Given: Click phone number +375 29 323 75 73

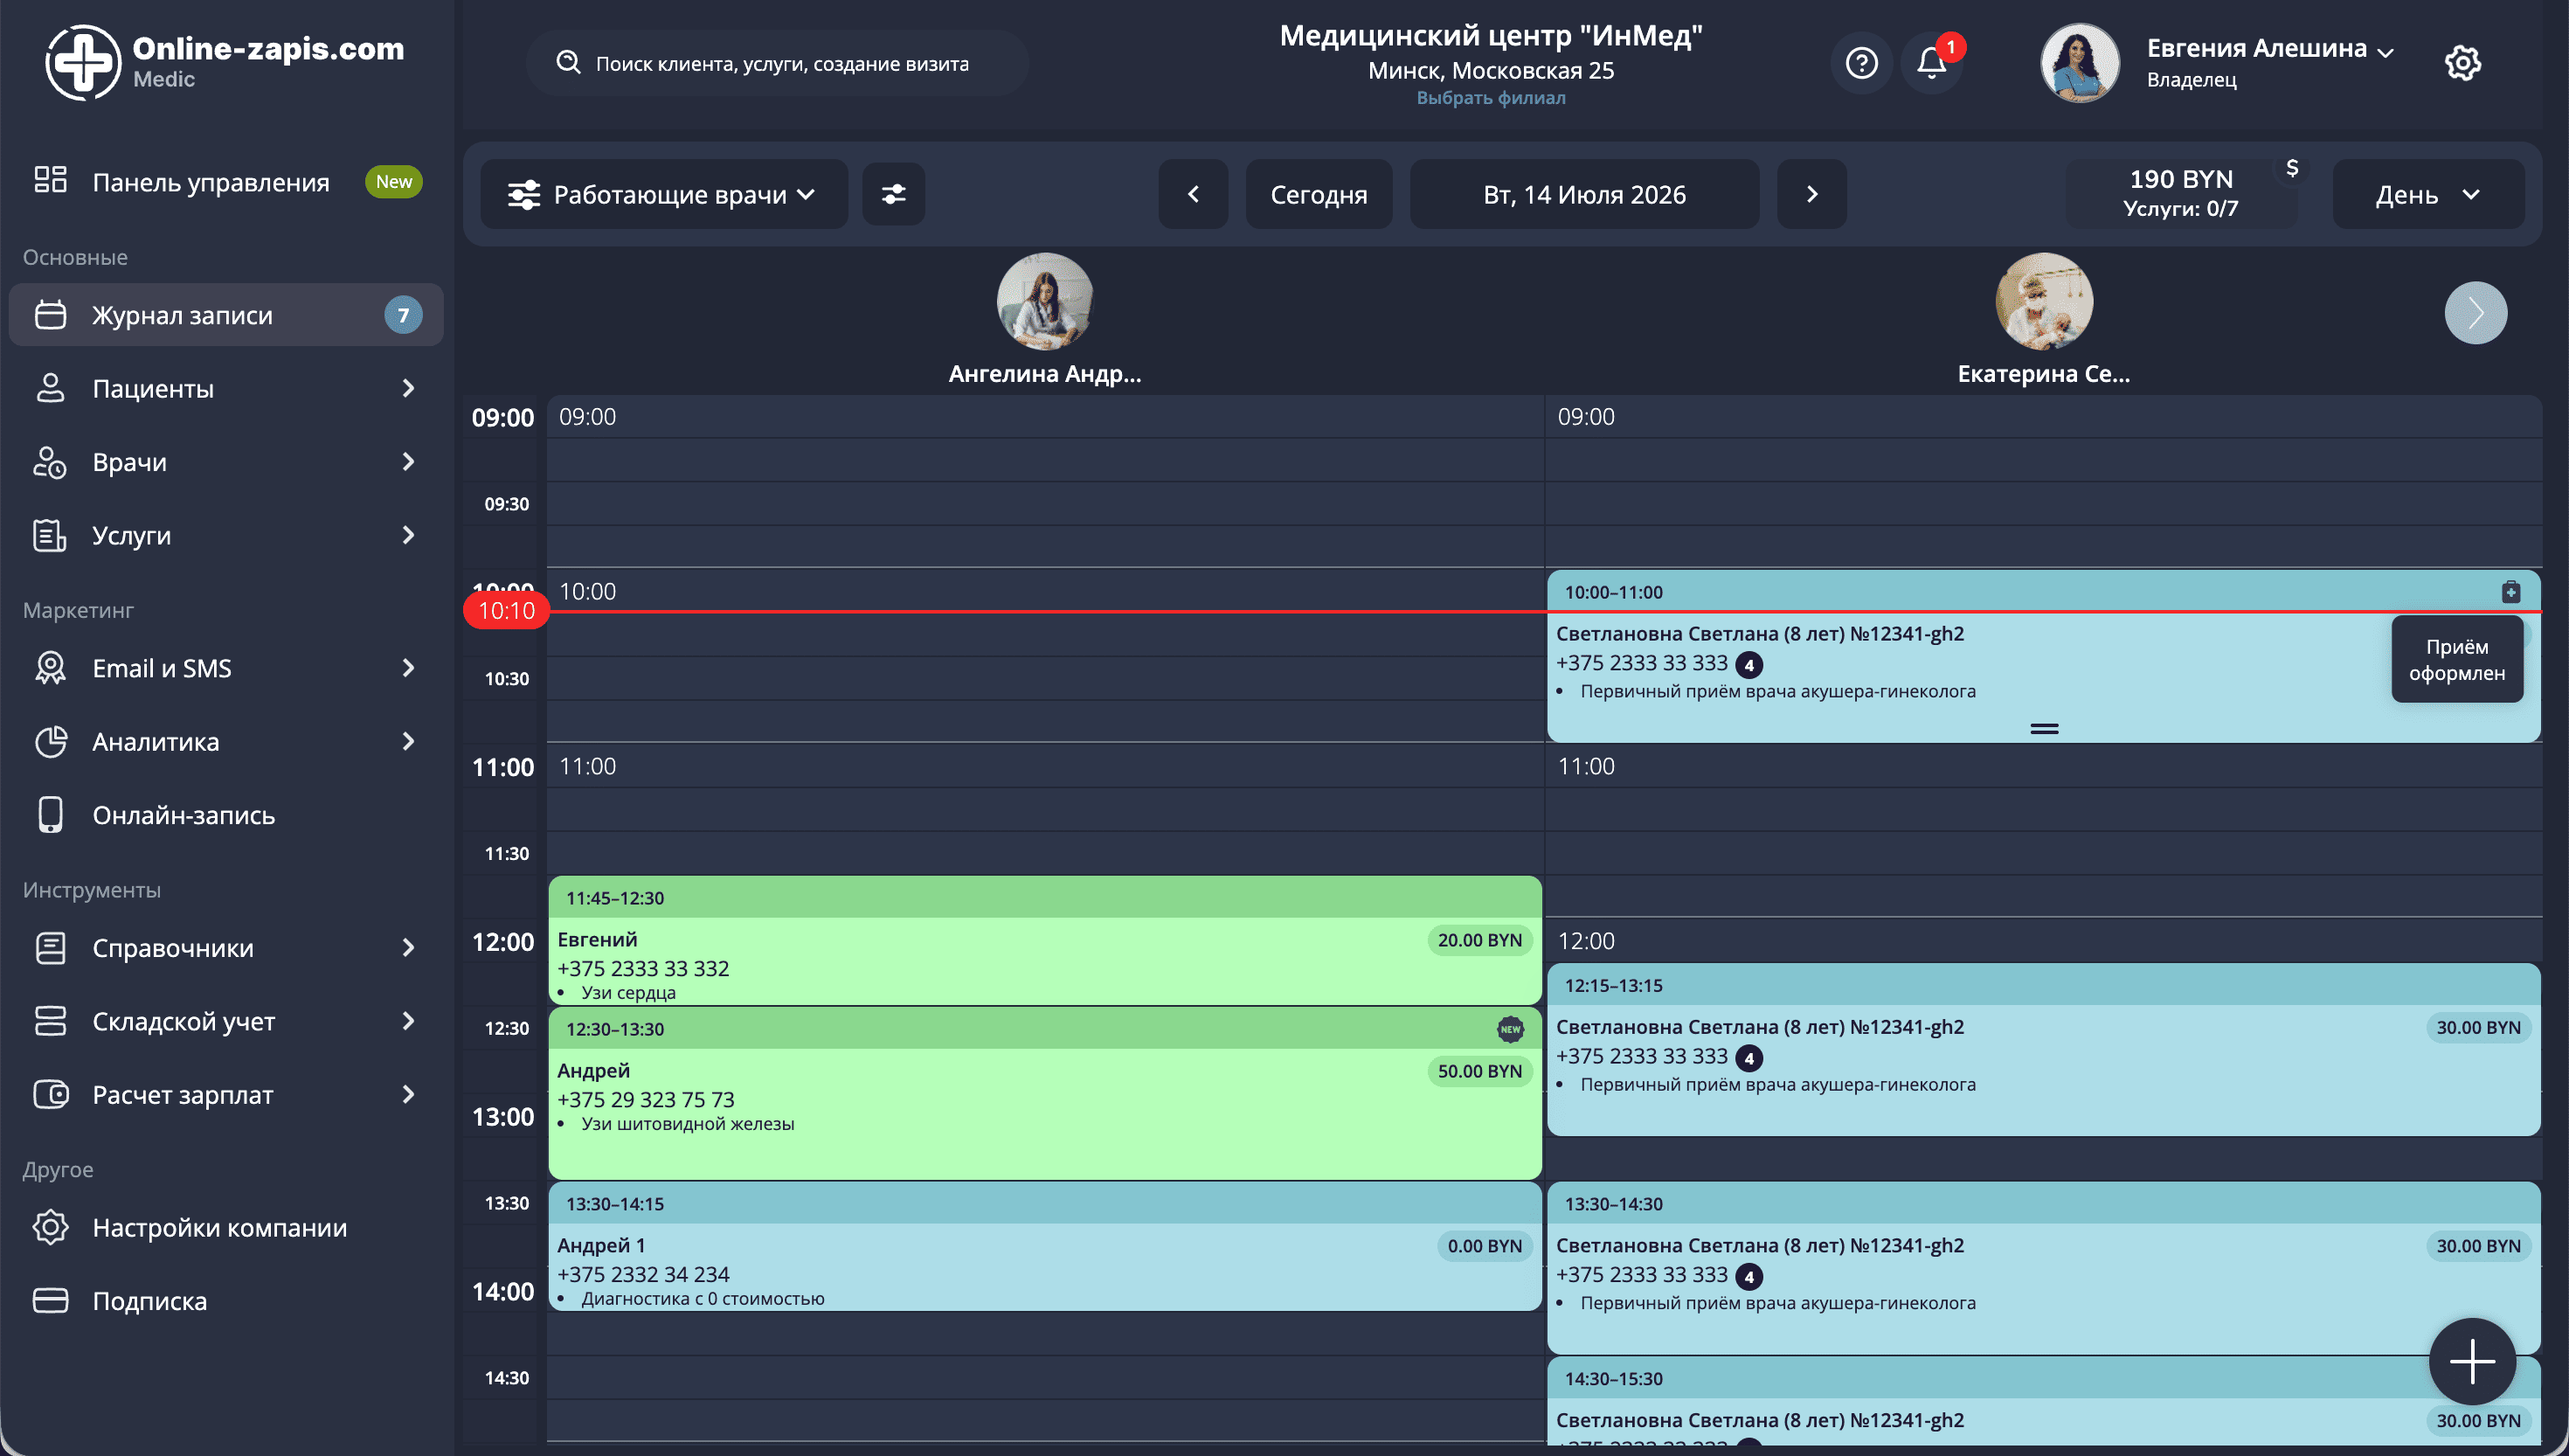Looking at the screenshot, I should click(x=646, y=1099).
